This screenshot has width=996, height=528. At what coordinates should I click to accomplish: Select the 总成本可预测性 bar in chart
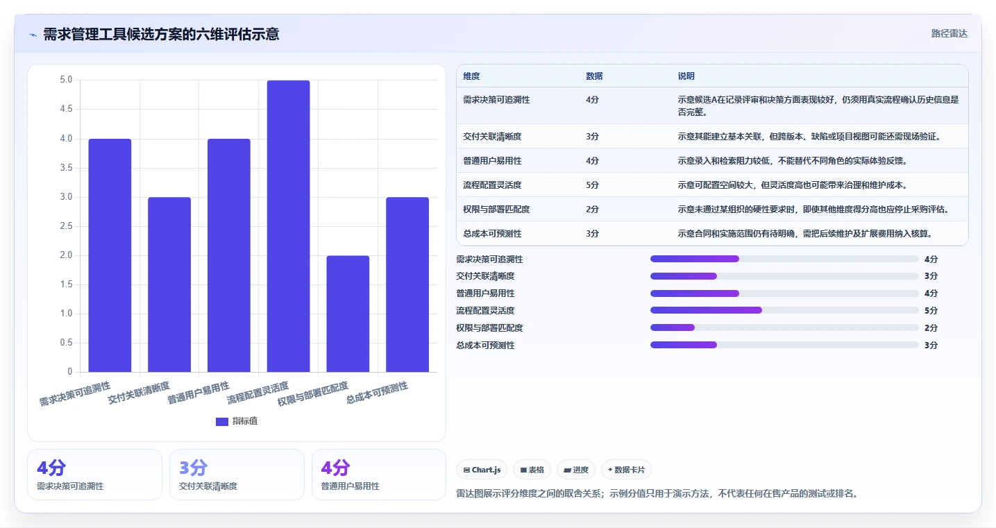pyautogui.click(x=407, y=284)
